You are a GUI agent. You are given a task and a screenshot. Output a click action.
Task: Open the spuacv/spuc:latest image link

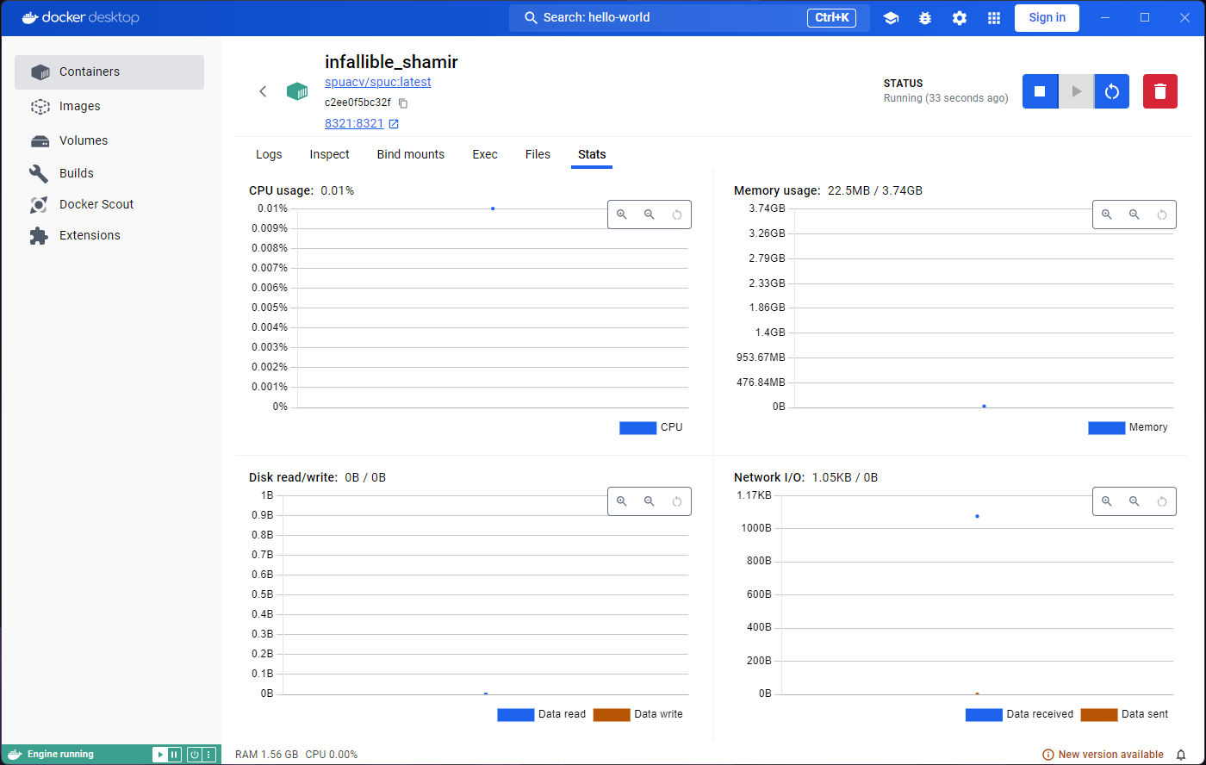(x=378, y=82)
